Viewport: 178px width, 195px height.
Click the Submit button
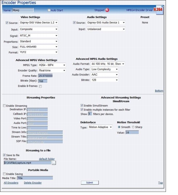tap(90, 183)
